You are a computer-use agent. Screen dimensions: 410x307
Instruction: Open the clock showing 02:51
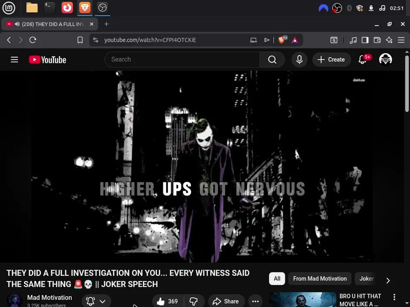tap(397, 8)
